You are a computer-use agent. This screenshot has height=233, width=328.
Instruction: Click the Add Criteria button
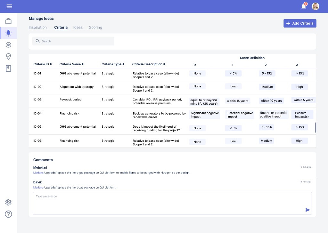pos(300,23)
